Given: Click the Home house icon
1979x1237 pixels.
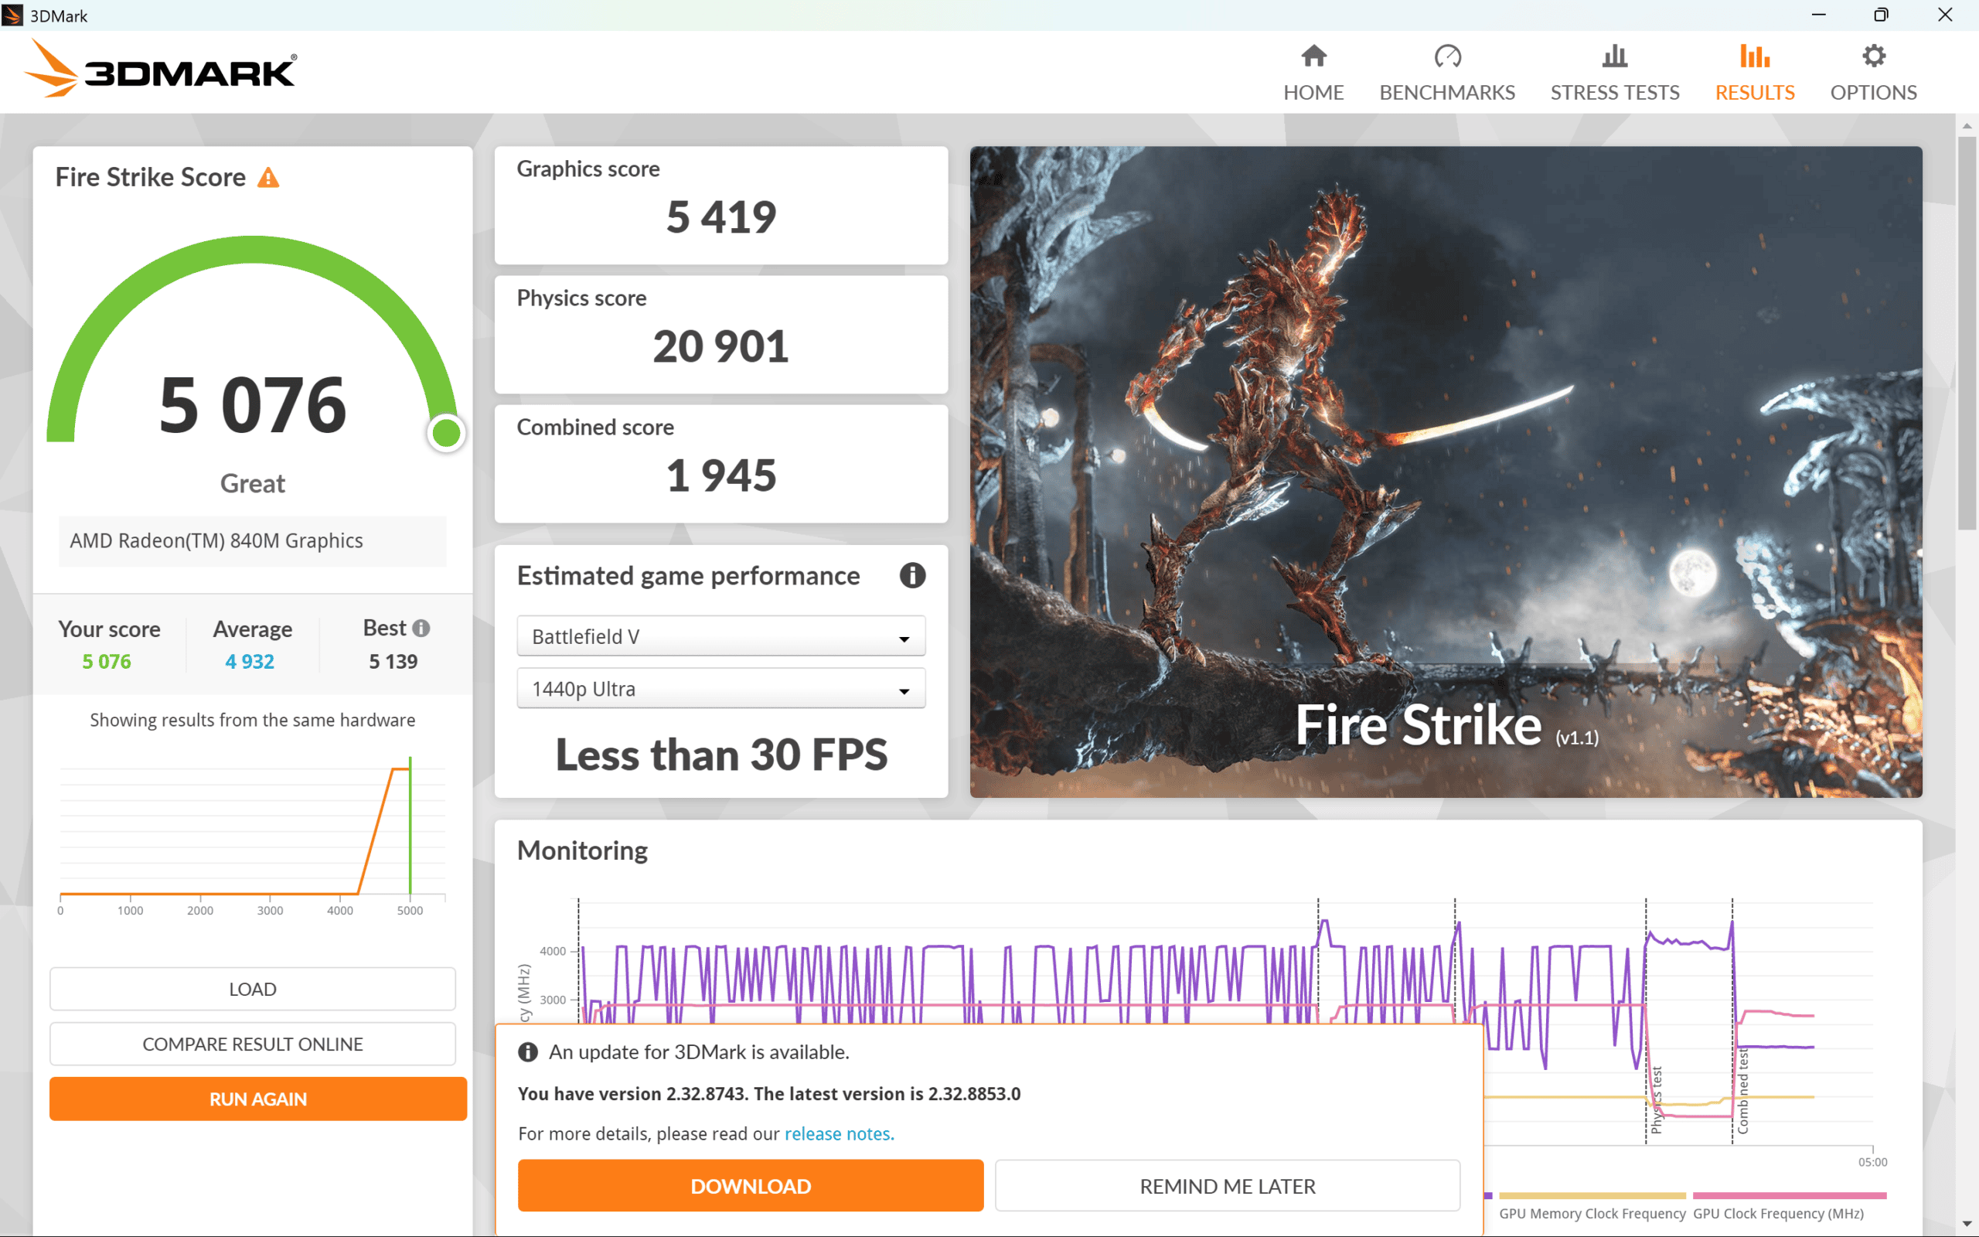Looking at the screenshot, I should click(1313, 56).
